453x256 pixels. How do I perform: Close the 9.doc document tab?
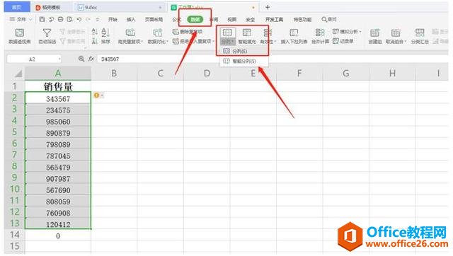[161, 8]
